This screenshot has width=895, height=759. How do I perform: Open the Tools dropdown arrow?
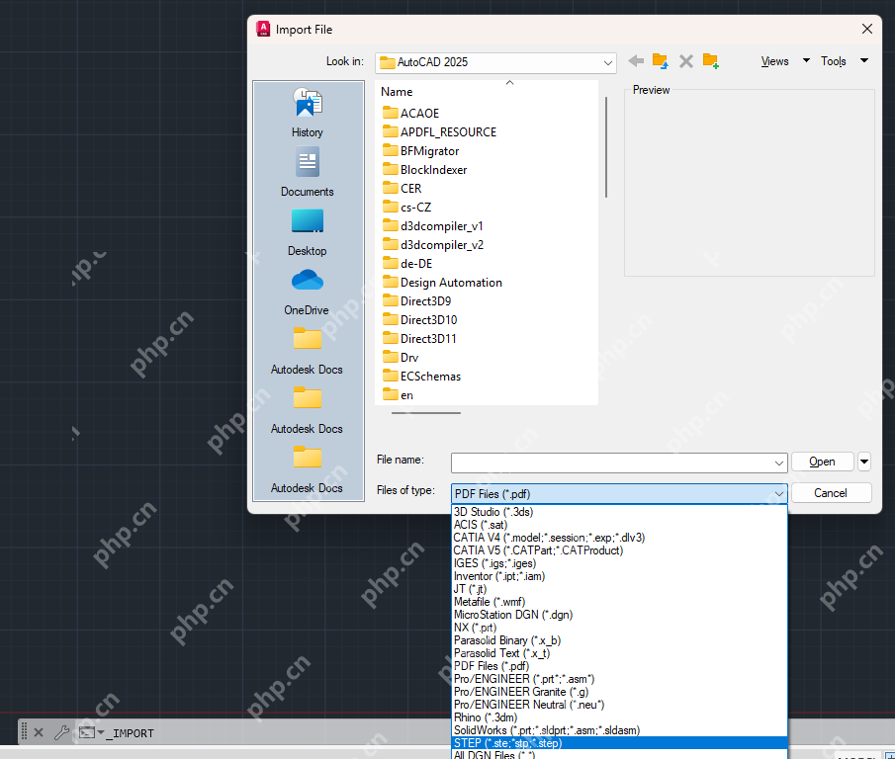click(864, 60)
